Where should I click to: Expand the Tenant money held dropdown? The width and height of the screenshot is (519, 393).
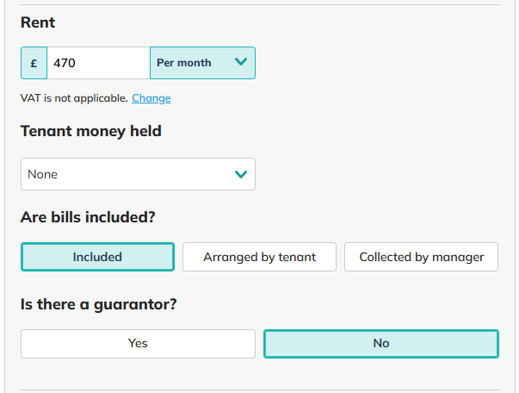point(138,174)
